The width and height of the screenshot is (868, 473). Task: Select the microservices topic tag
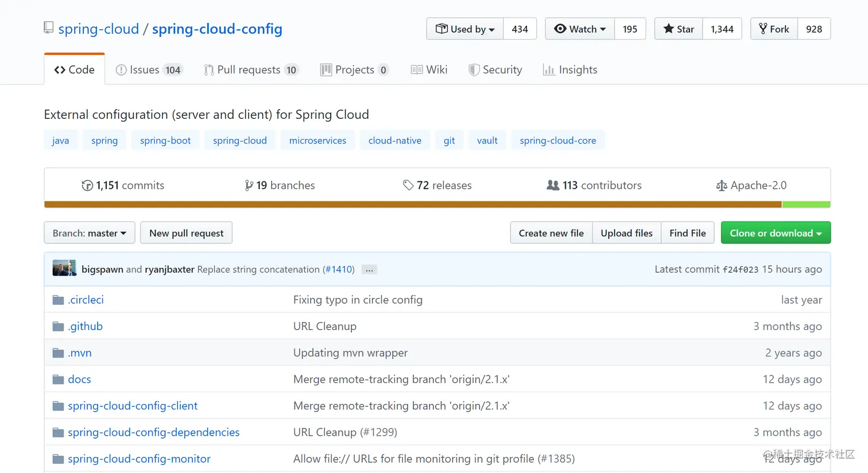pyautogui.click(x=317, y=141)
